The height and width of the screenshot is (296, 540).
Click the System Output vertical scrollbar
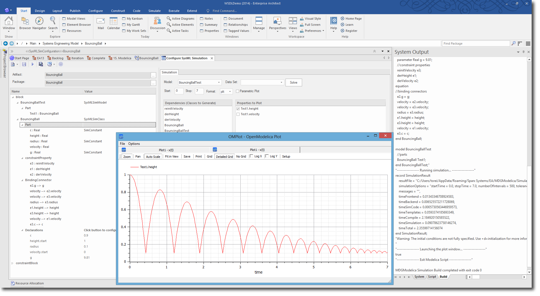point(529,166)
